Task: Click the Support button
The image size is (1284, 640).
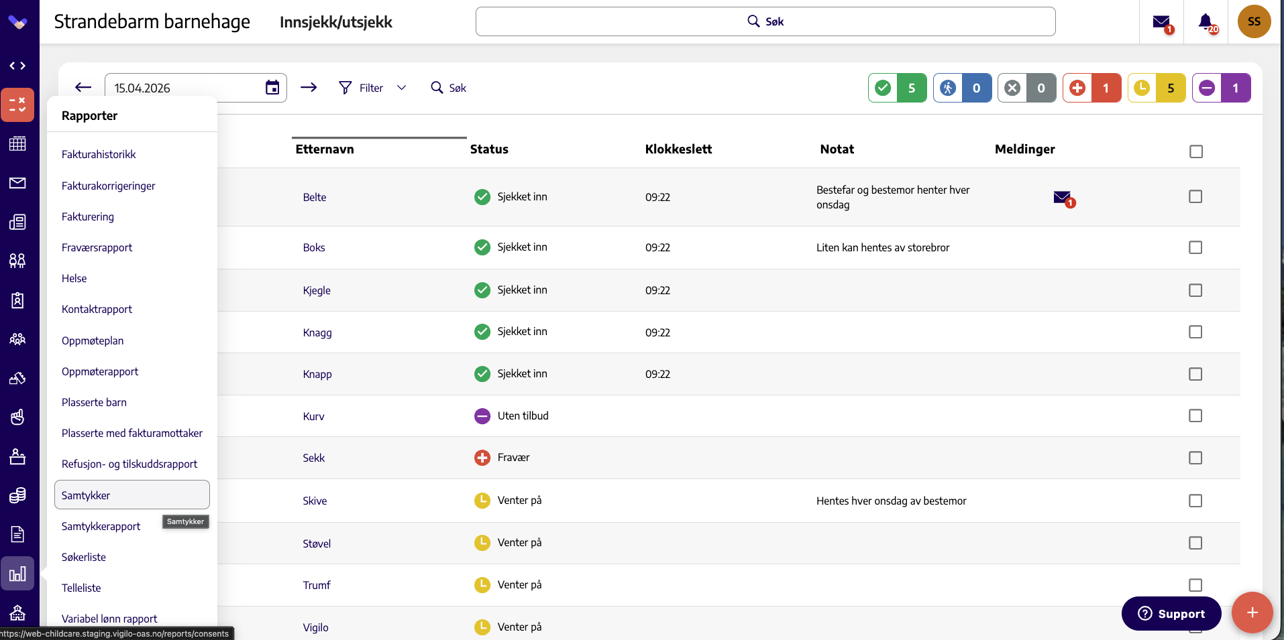Action: tap(1171, 613)
